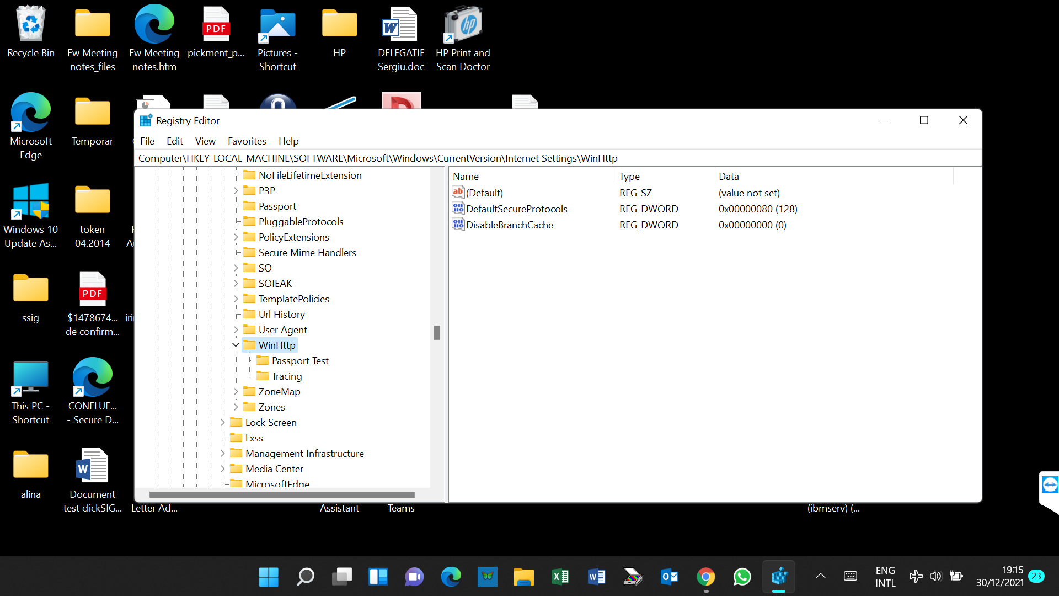Screen dimensions: 1059x596
Task: Select the Tracing subkey
Action: pos(287,376)
